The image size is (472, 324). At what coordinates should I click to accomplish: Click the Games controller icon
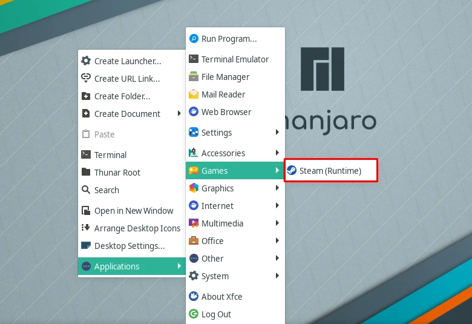(x=194, y=171)
